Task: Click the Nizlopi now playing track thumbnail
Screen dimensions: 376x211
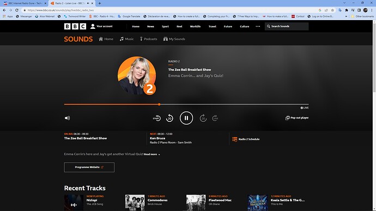Action: (74, 203)
